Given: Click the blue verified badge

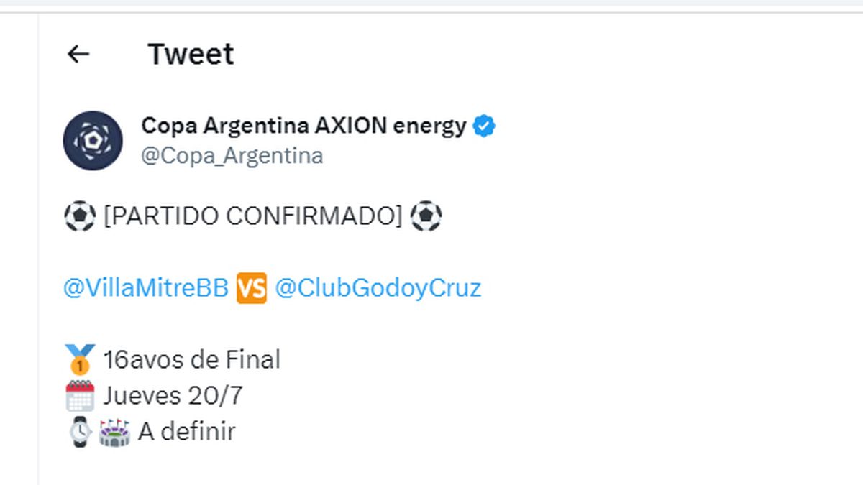Looking at the screenshot, I should coord(484,126).
